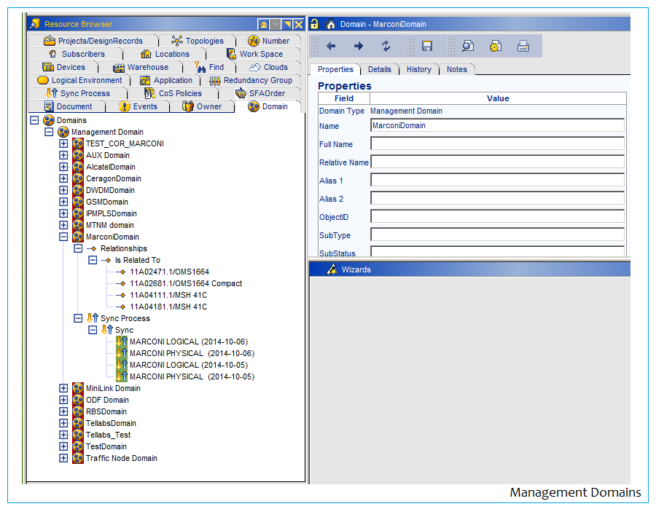656x509 pixels.
Task: Collapse the MarconiDomain tree node
Action: coord(63,237)
